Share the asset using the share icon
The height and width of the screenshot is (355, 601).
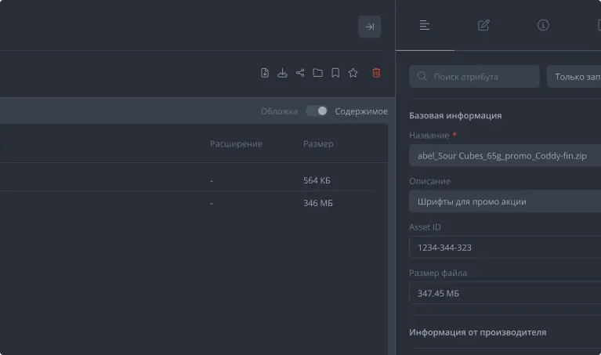click(x=300, y=73)
